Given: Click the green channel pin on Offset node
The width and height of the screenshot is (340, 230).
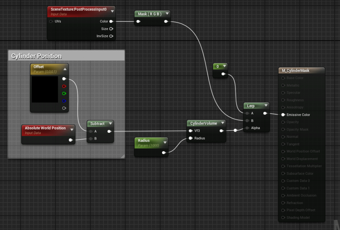Looking at the screenshot, I should 64,94.
